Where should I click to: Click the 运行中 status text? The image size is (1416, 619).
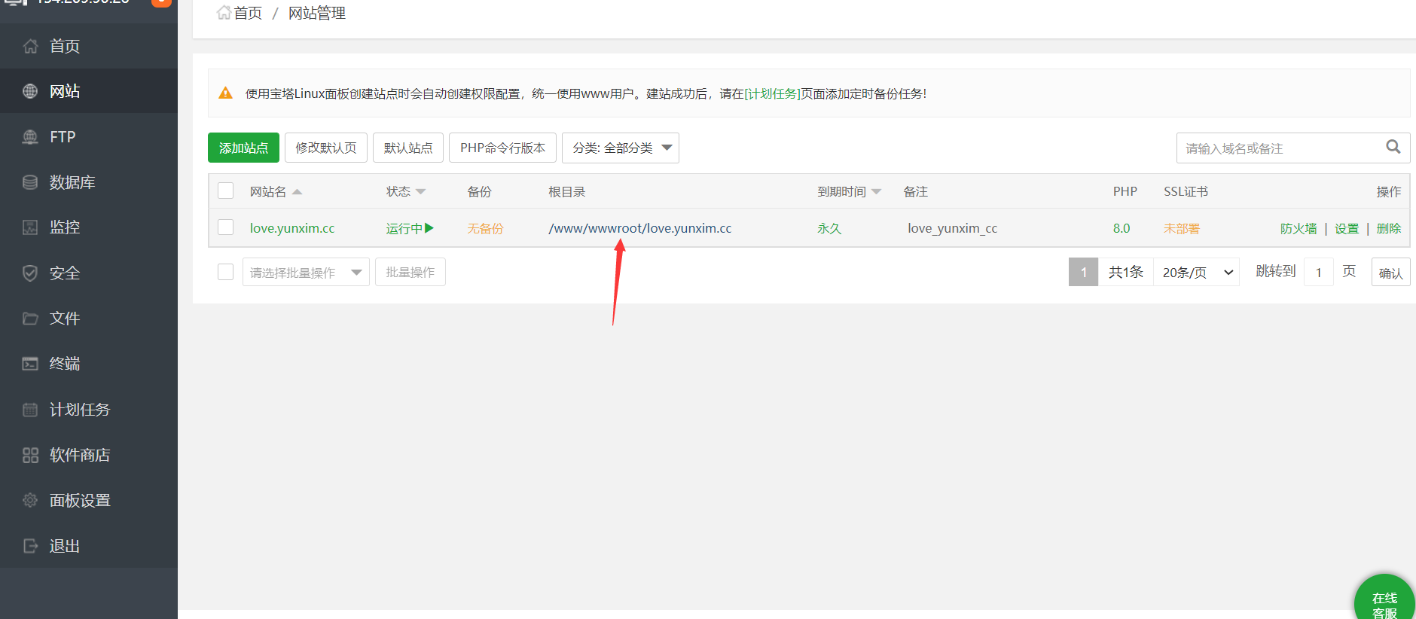click(404, 228)
